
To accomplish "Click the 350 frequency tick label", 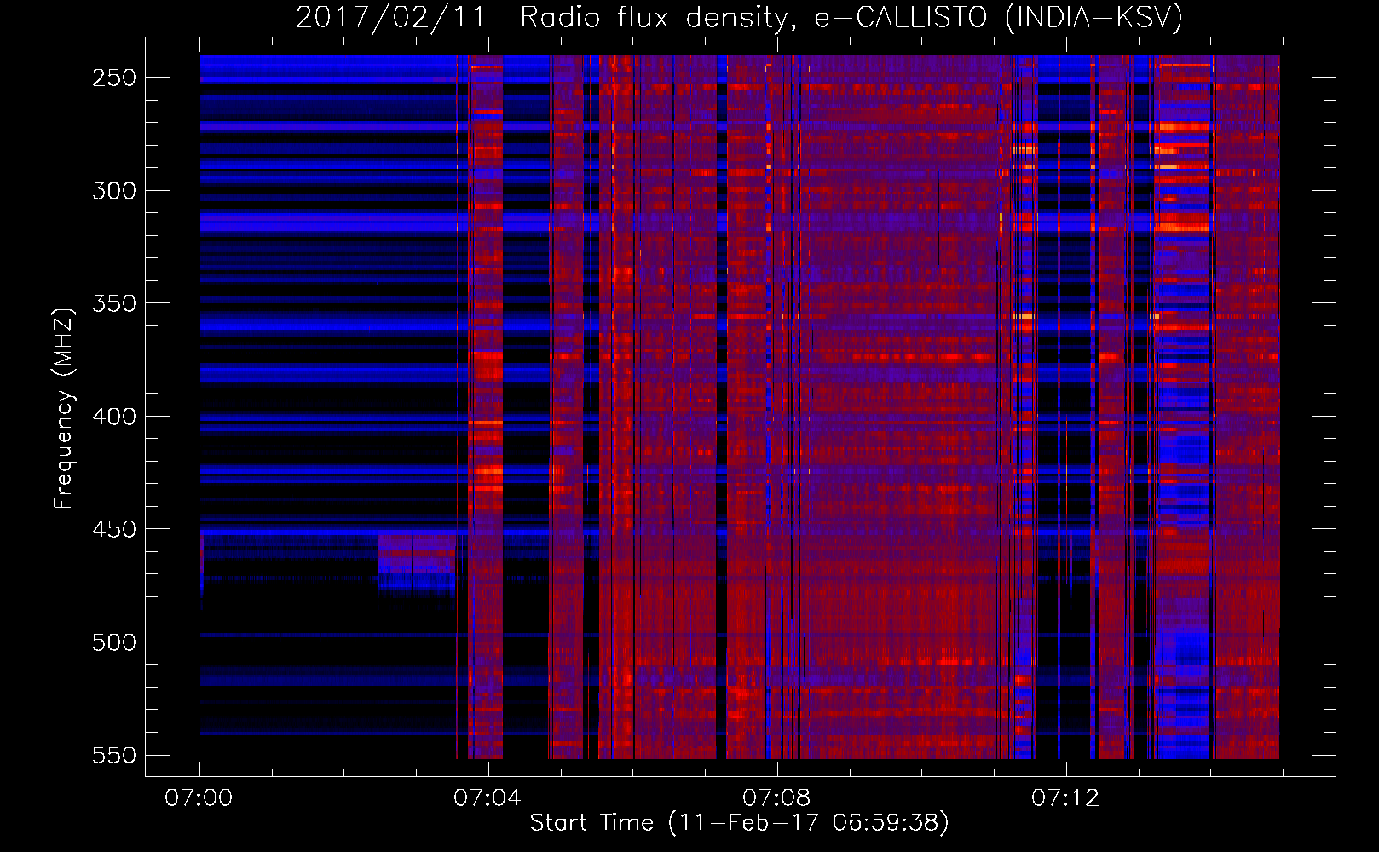I will tap(114, 303).
